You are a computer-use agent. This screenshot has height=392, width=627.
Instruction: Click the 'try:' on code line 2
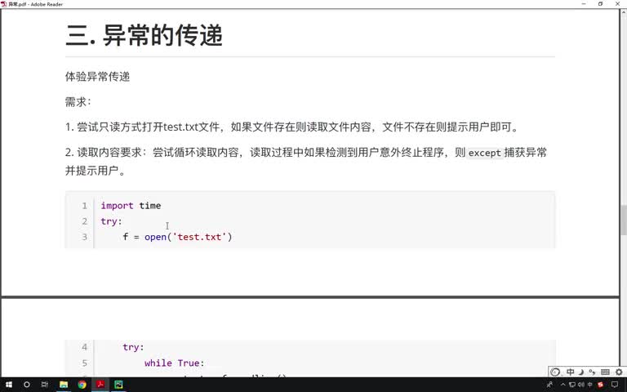click(x=111, y=221)
